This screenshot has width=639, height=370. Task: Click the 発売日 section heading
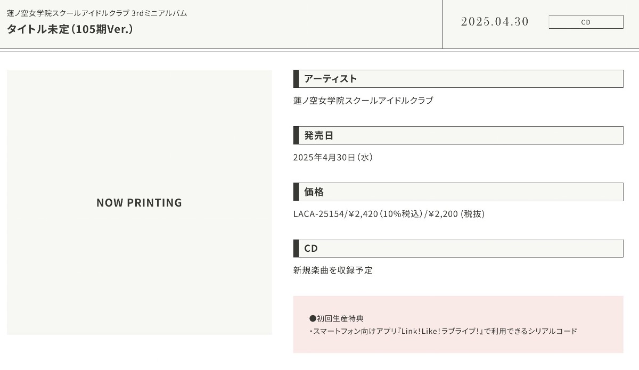coord(318,135)
